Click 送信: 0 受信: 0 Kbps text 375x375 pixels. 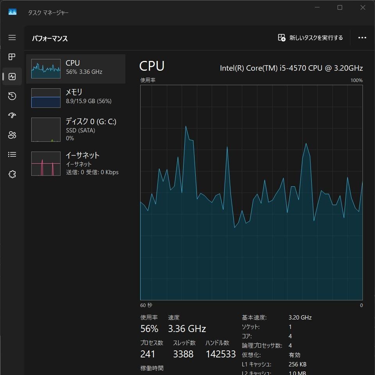[x=92, y=172]
